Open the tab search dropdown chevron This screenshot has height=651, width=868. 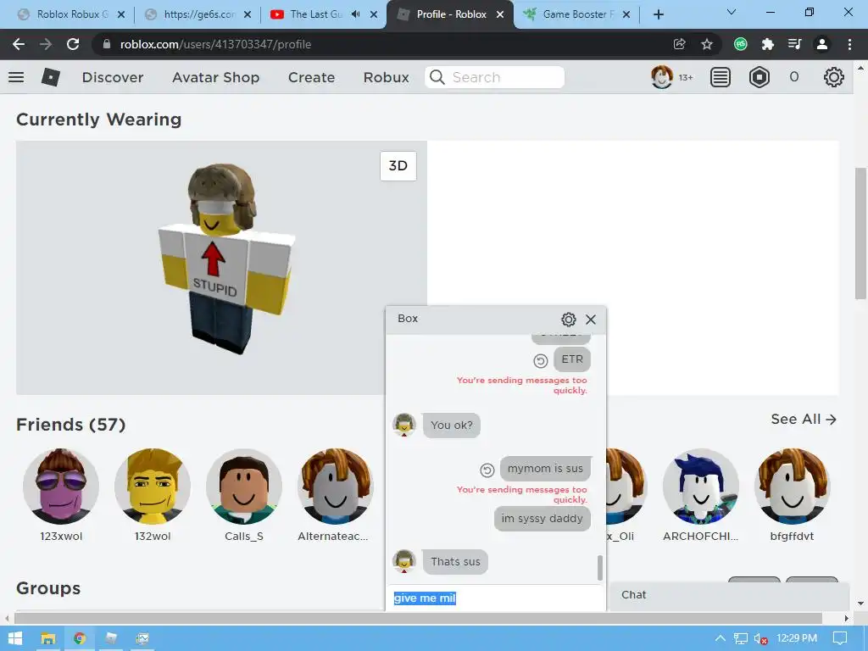point(732,12)
